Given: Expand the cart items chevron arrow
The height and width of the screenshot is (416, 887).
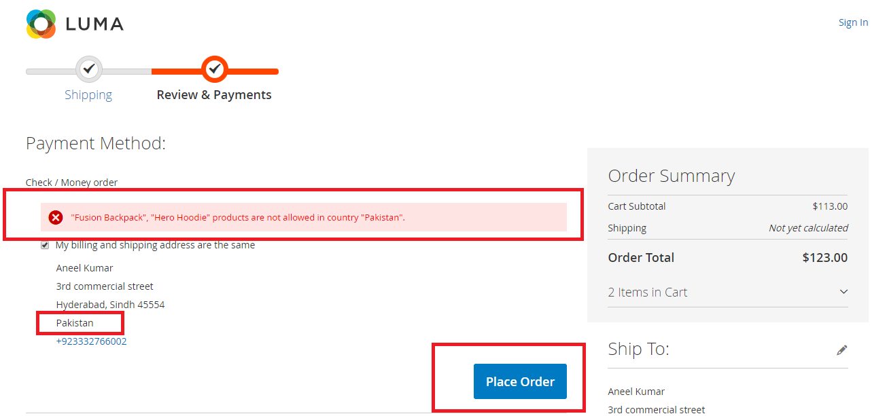Looking at the screenshot, I should (843, 292).
